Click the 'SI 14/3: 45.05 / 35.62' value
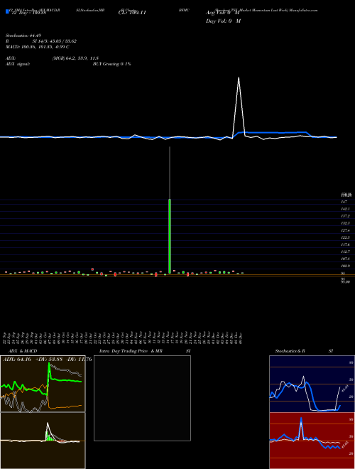The height and width of the screenshot is (469, 355). [54, 41]
